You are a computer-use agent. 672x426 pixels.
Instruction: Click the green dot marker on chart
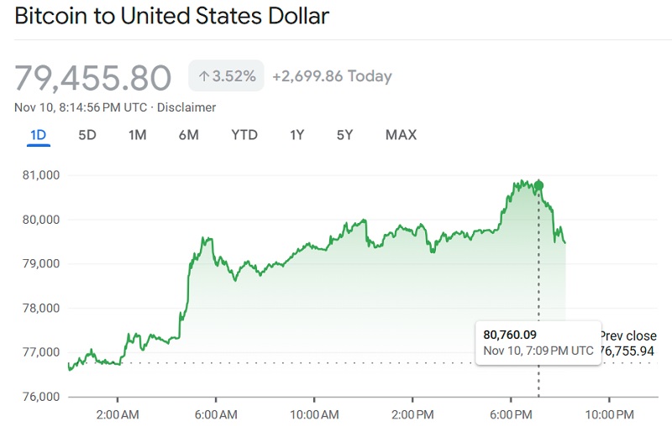point(538,185)
